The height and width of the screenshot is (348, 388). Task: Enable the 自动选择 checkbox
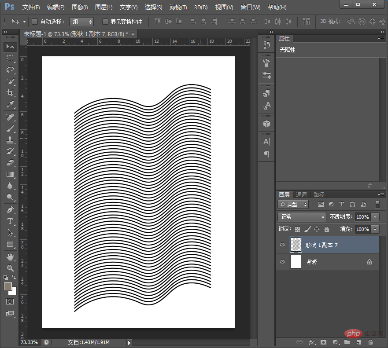[35, 22]
